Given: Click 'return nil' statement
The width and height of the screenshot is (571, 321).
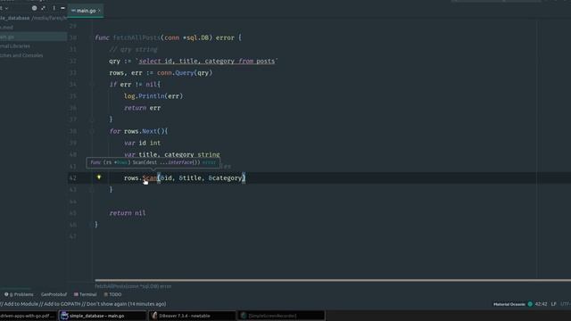Looking at the screenshot, I should [128, 213].
